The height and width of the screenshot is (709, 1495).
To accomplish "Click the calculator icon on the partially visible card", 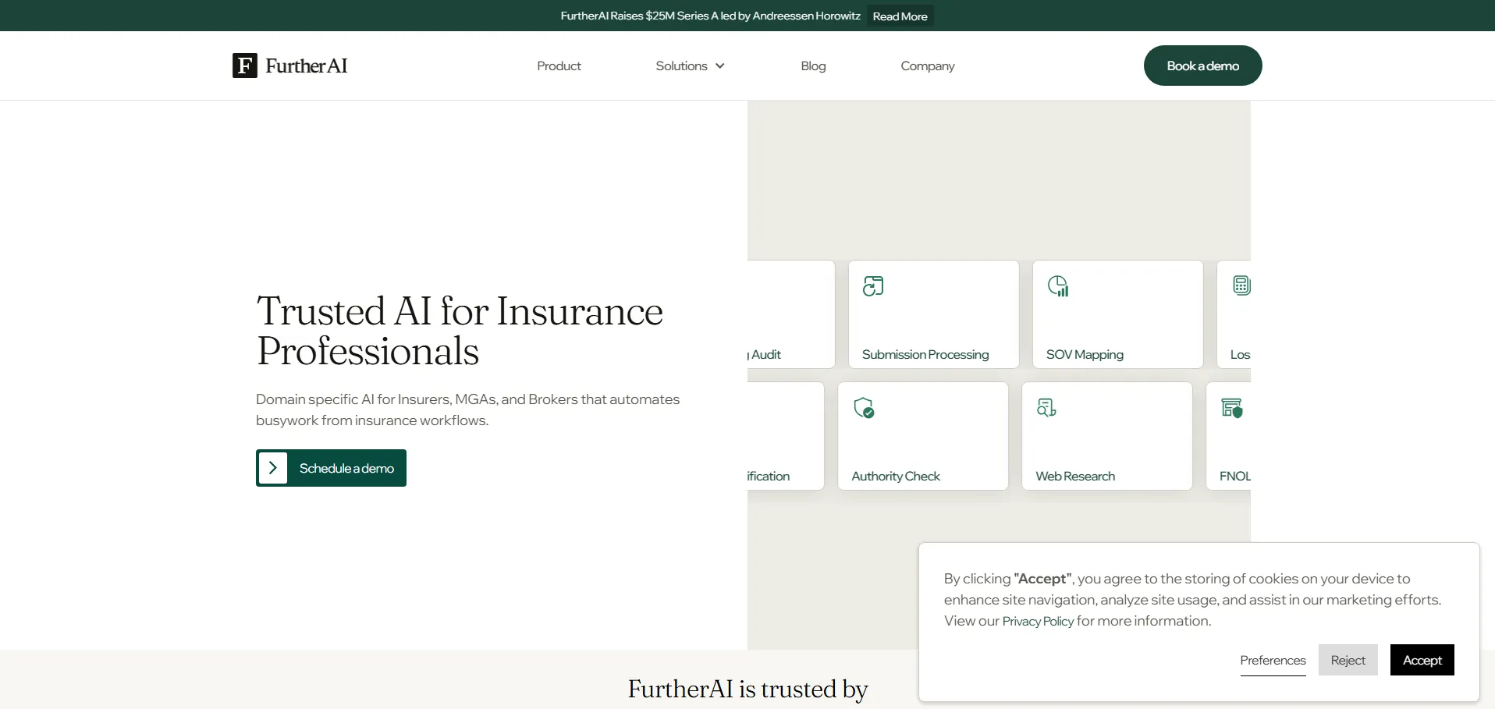I will click(x=1241, y=286).
